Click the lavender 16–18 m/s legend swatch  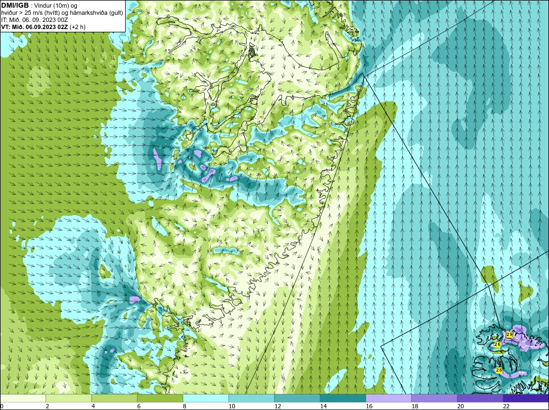coord(389,398)
